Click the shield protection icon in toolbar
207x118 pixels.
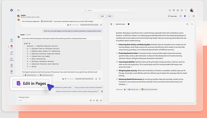pyautogui.click(x=181, y=16)
